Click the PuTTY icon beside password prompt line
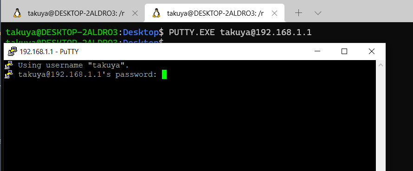Screen dimensions: 413x171 9,74
